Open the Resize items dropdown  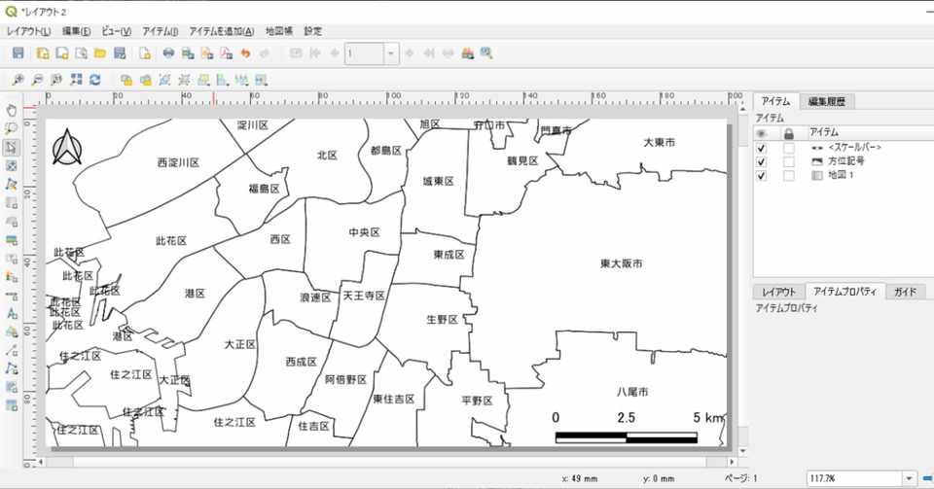point(262,80)
